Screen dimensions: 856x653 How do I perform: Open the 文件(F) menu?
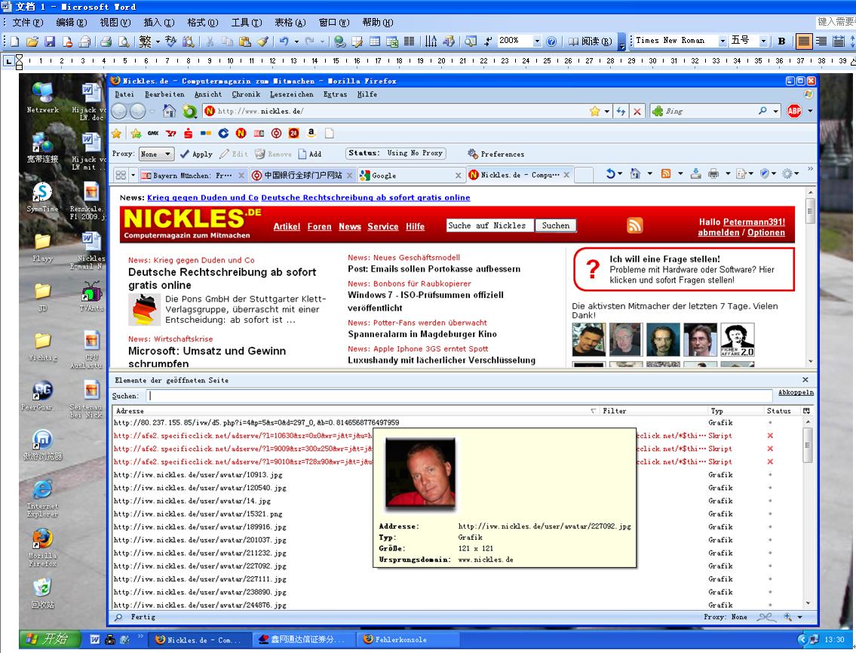point(27,23)
